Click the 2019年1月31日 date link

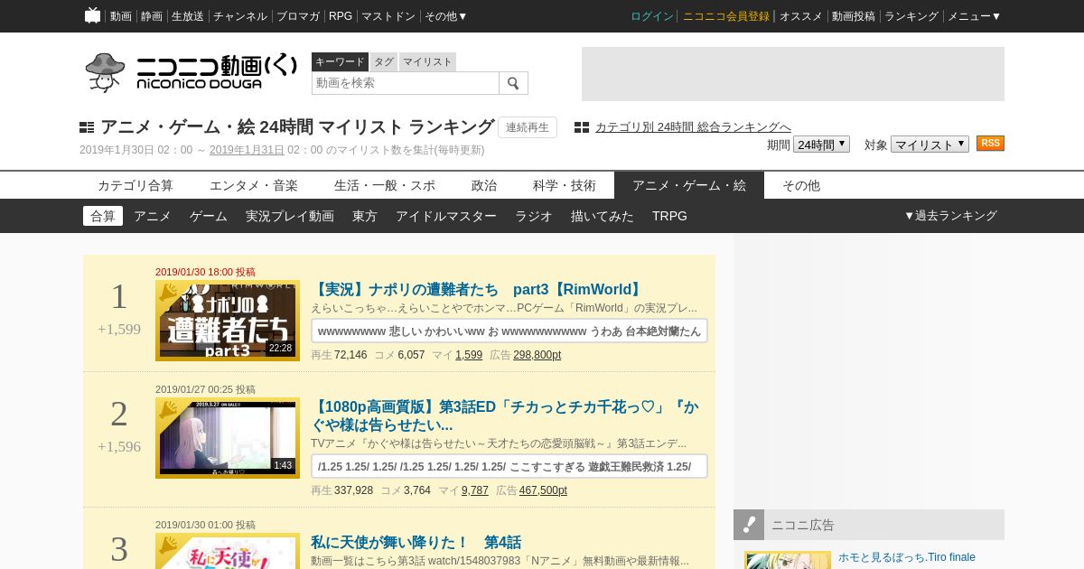coord(247,150)
